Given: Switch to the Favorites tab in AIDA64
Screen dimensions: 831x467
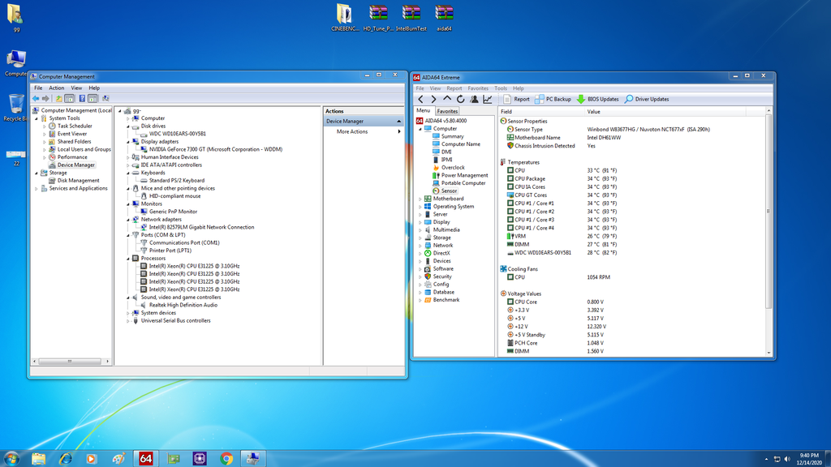Looking at the screenshot, I should pyautogui.click(x=447, y=111).
